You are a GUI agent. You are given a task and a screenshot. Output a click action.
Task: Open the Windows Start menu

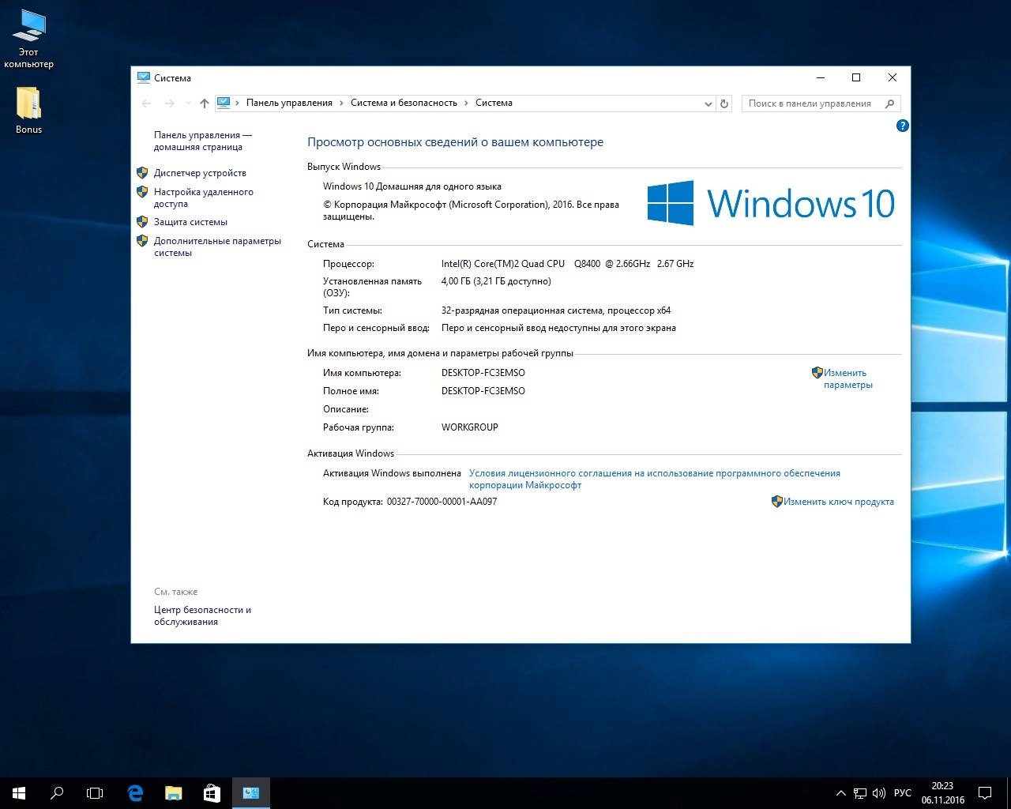tap(19, 793)
